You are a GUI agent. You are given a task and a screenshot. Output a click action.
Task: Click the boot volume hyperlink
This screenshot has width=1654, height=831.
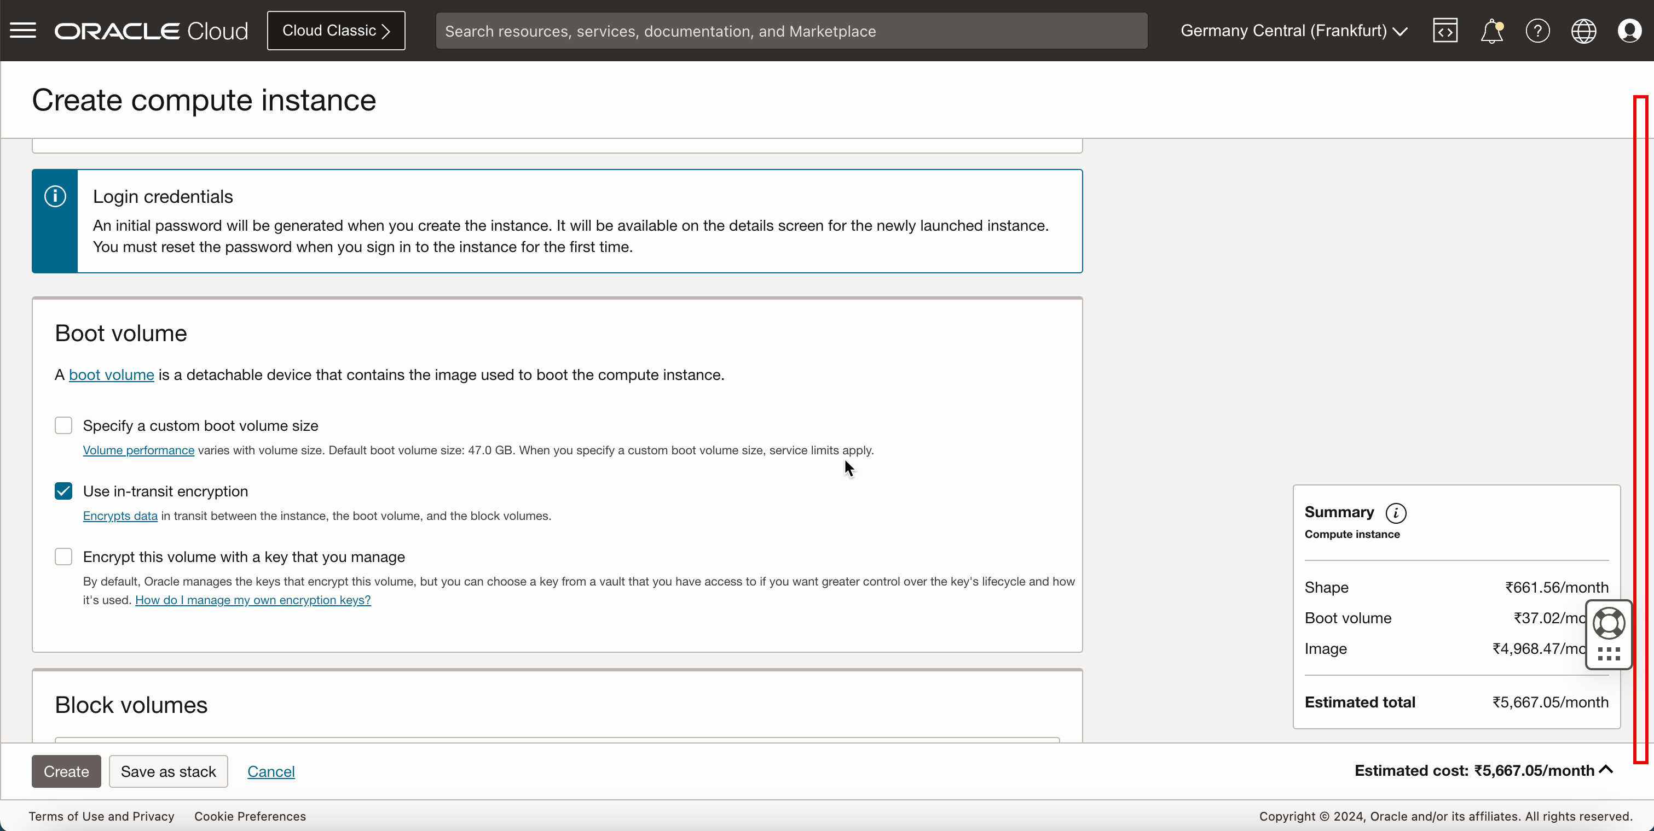point(112,374)
